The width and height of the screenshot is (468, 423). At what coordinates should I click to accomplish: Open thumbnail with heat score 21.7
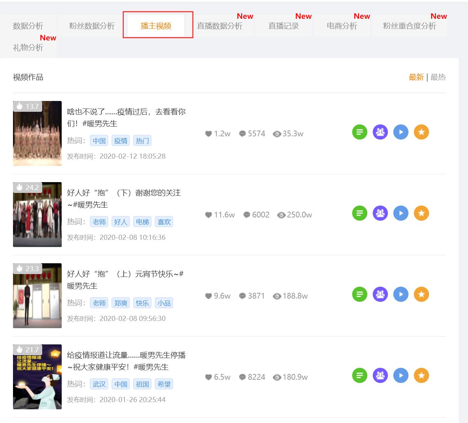[x=37, y=377]
